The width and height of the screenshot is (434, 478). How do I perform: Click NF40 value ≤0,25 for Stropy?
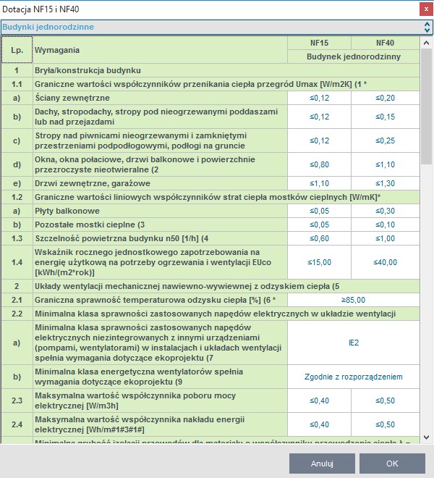point(386,141)
